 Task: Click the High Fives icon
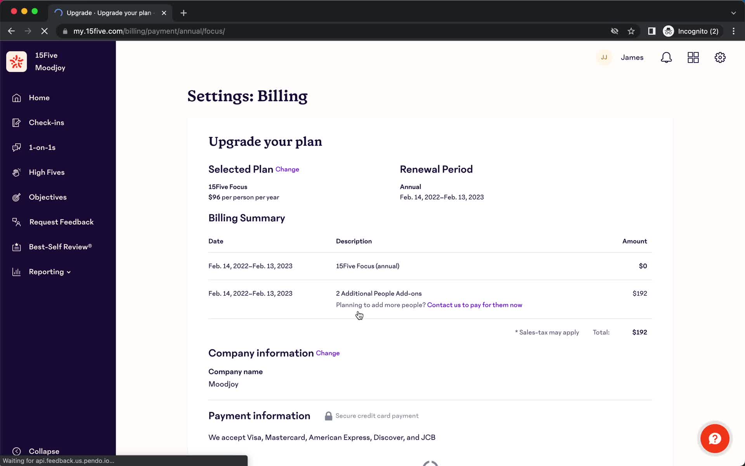tap(16, 172)
